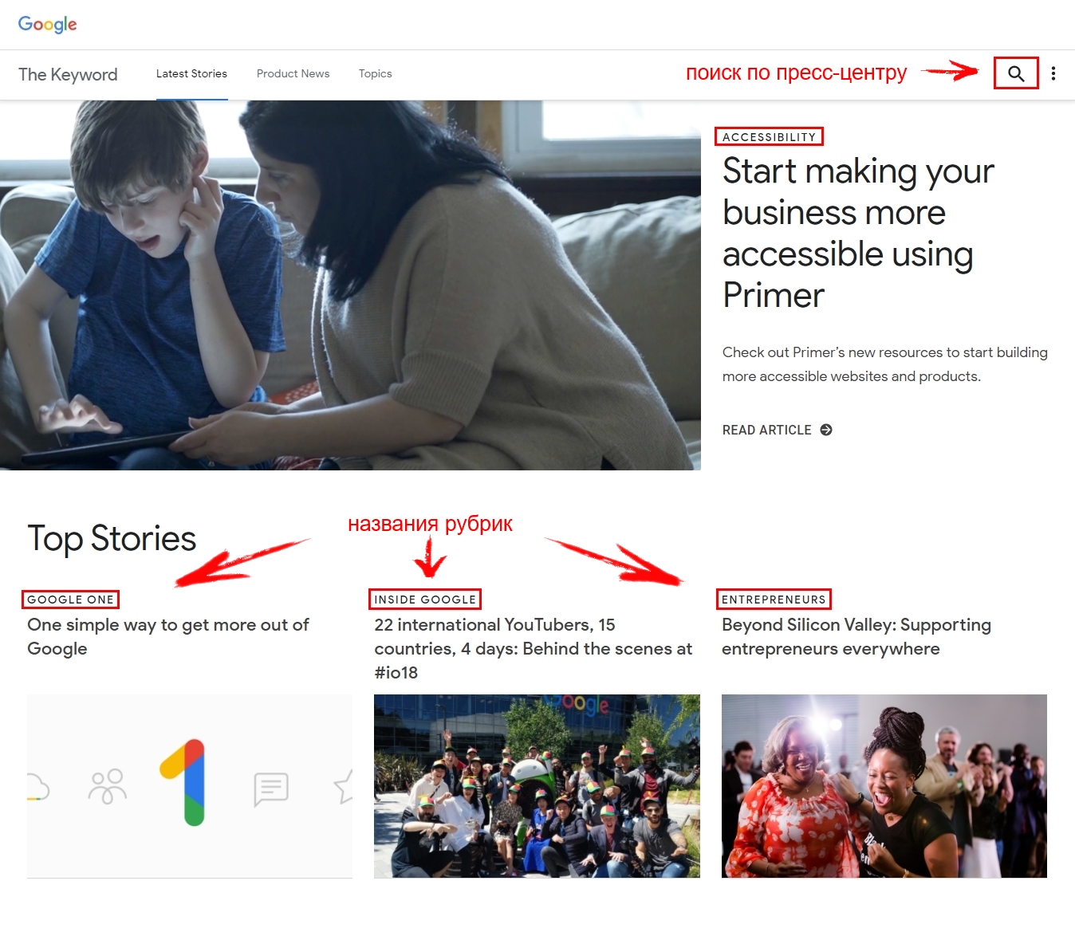Read 'Beyond Silicon Valley' story headline

(856, 636)
